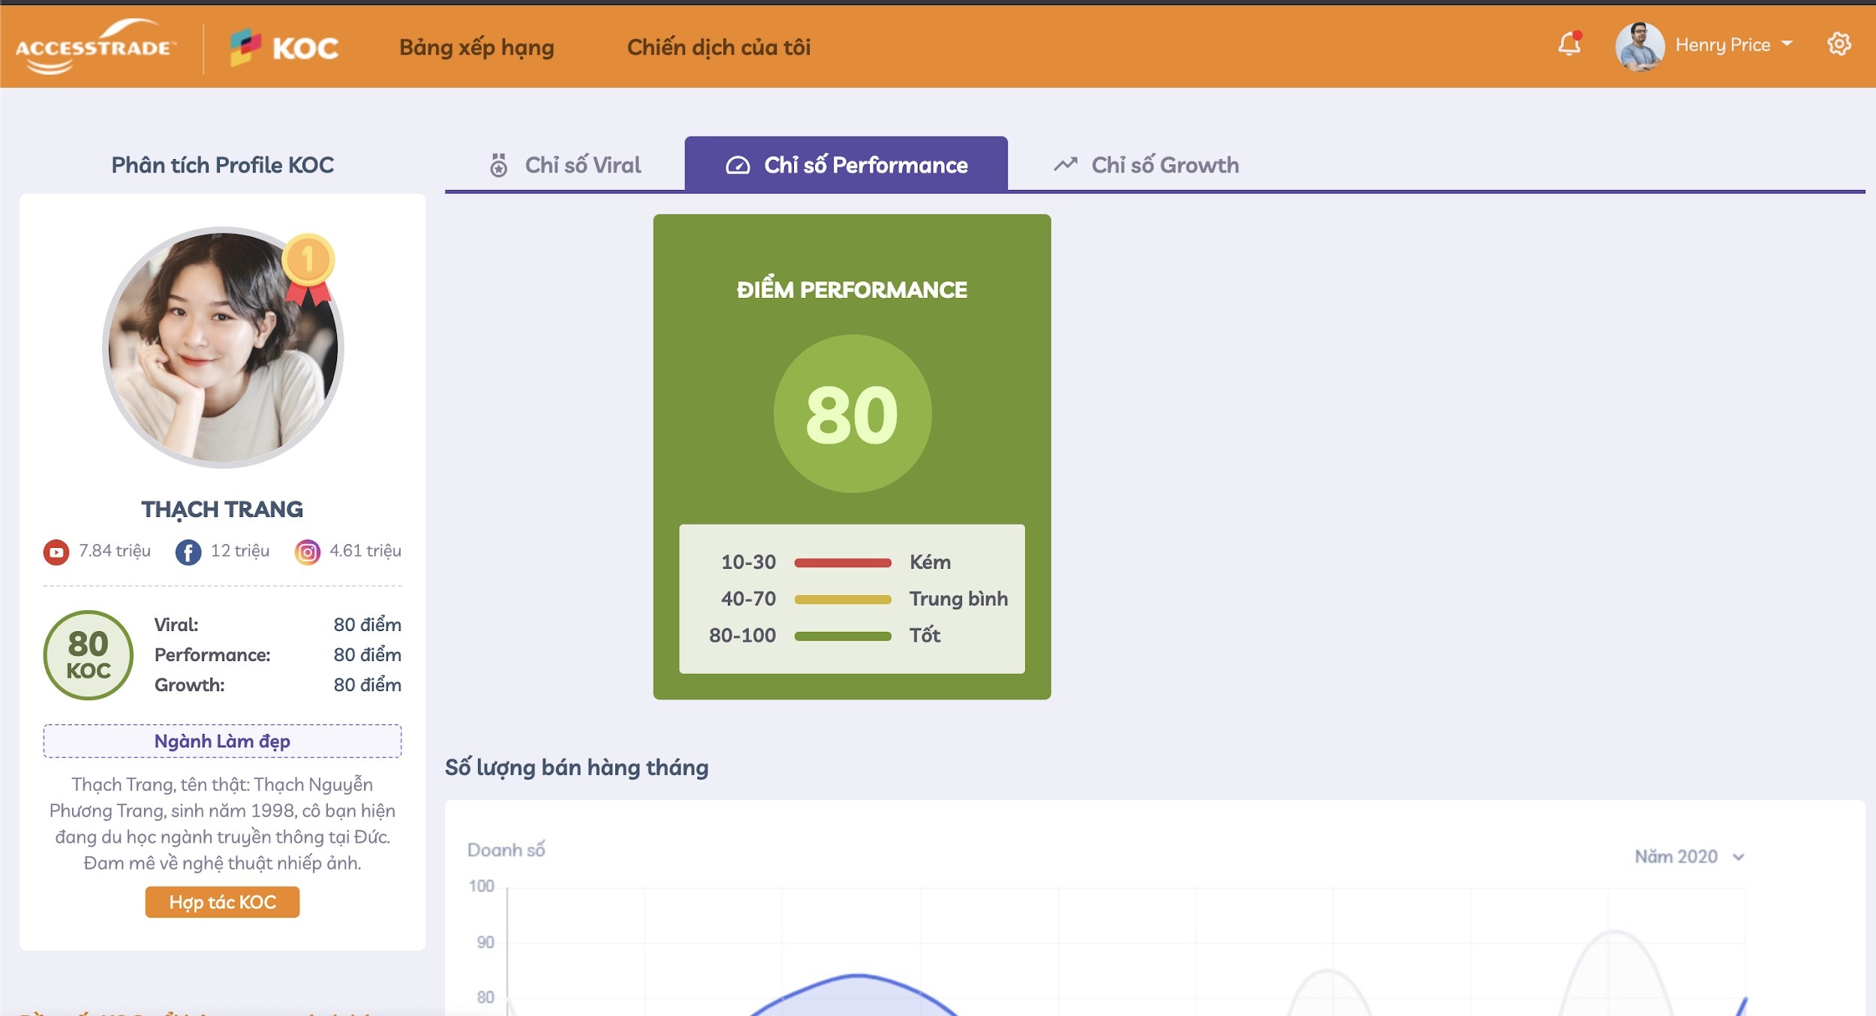The height and width of the screenshot is (1016, 1876).
Task: Click the Accesstrade logo
Action: pos(95,47)
